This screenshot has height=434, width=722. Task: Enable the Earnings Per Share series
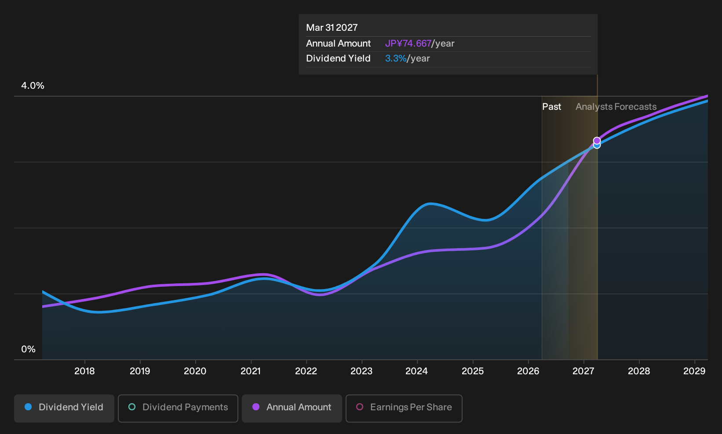click(404, 408)
